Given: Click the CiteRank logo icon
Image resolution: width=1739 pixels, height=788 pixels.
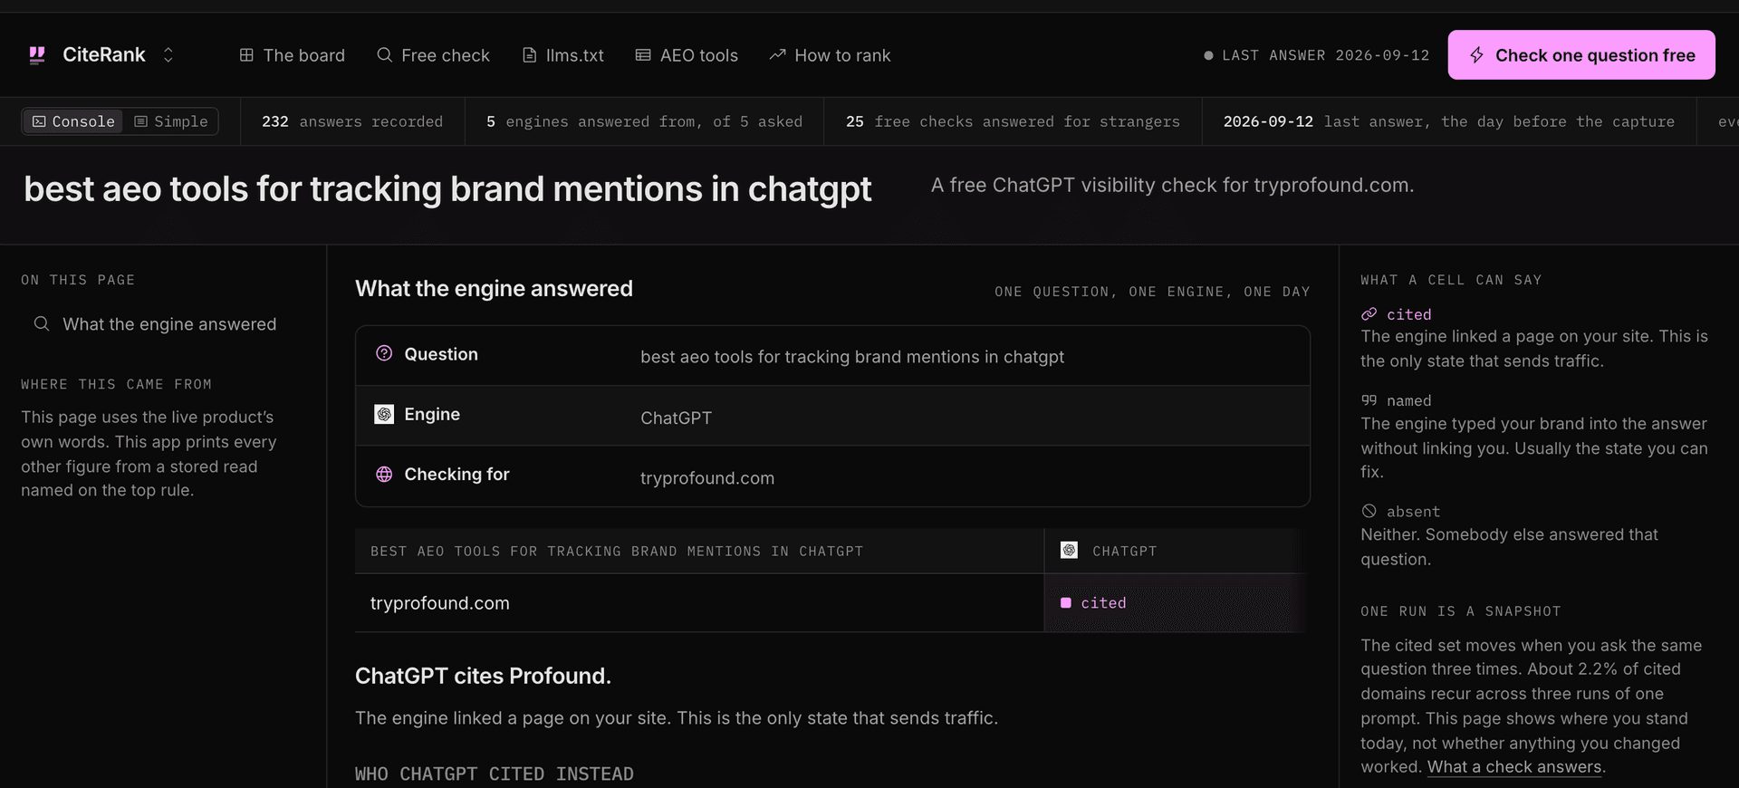Looking at the screenshot, I should [x=37, y=55].
